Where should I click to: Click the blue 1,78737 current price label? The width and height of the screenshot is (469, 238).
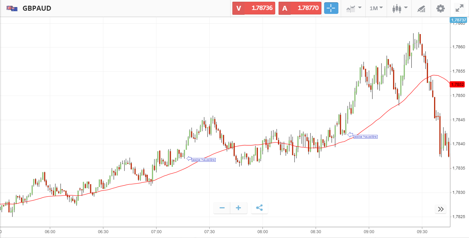pyautogui.click(x=458, y=20)
